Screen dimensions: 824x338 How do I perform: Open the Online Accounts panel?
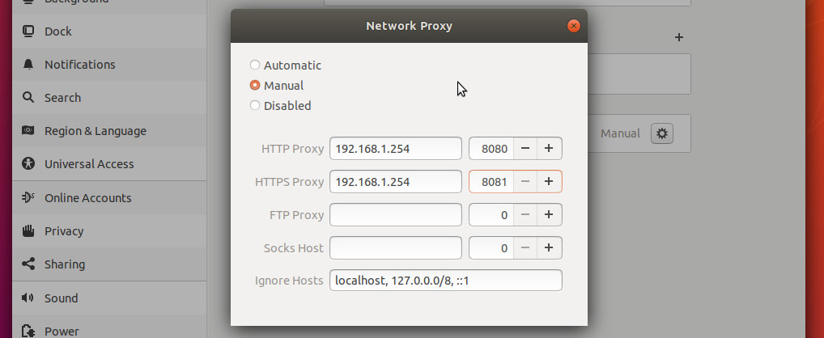pos(109,198)
